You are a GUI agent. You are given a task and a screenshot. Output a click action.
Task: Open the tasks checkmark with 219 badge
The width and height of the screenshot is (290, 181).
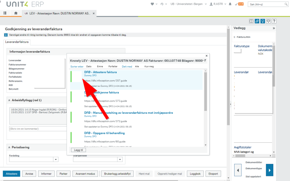click(239, 4)
